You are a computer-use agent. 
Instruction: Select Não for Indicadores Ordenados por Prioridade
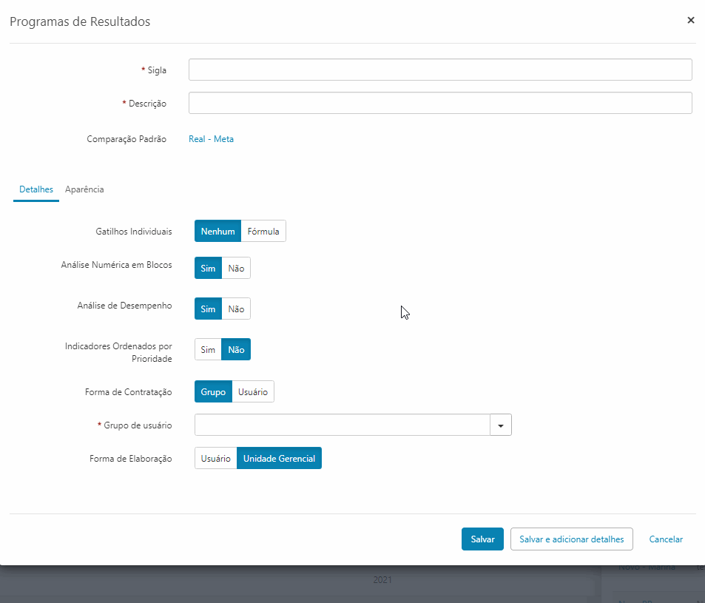point(236,349)
